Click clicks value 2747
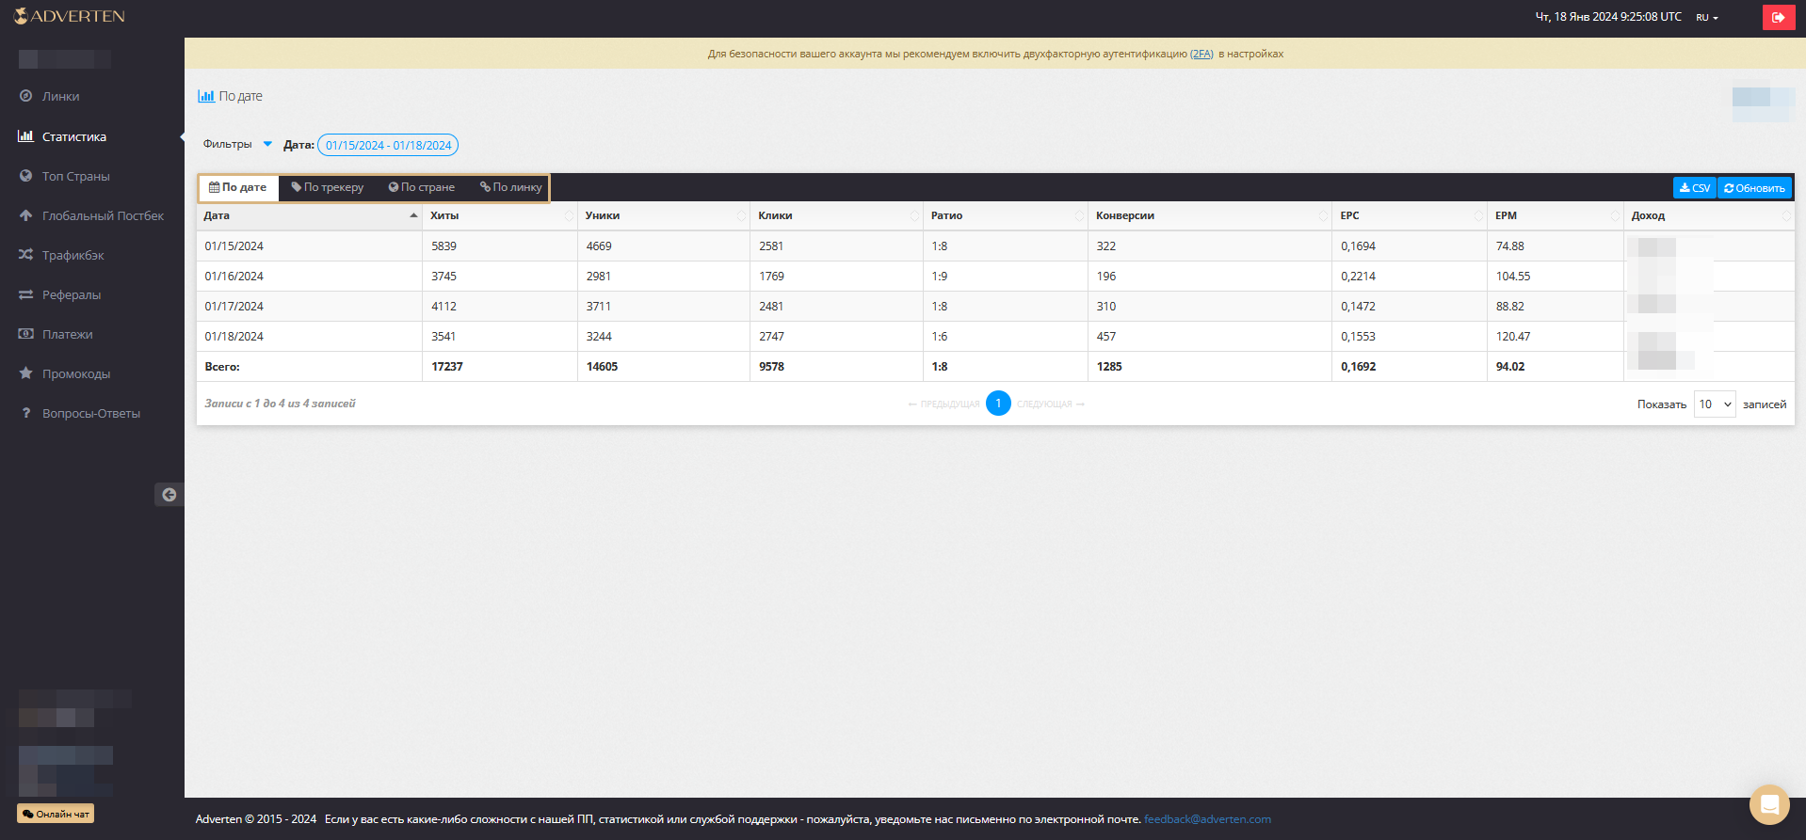 [771, 336]
